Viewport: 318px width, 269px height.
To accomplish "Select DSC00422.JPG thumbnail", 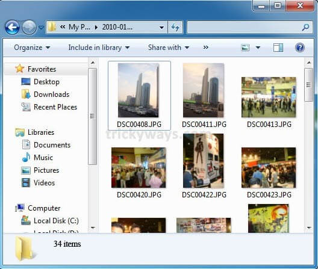I will pos(204,161).
